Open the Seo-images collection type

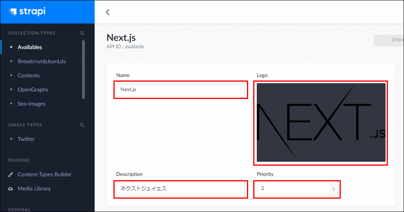click(x=31, y=104)
